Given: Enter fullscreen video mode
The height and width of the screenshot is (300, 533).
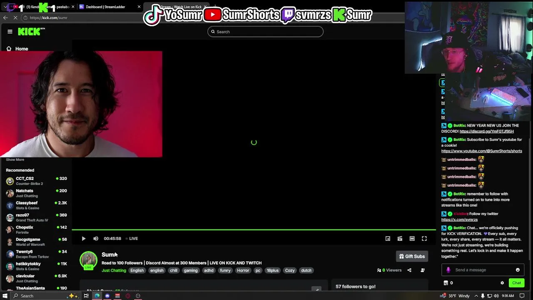Looking at the screenshot, I should point(424,239).
